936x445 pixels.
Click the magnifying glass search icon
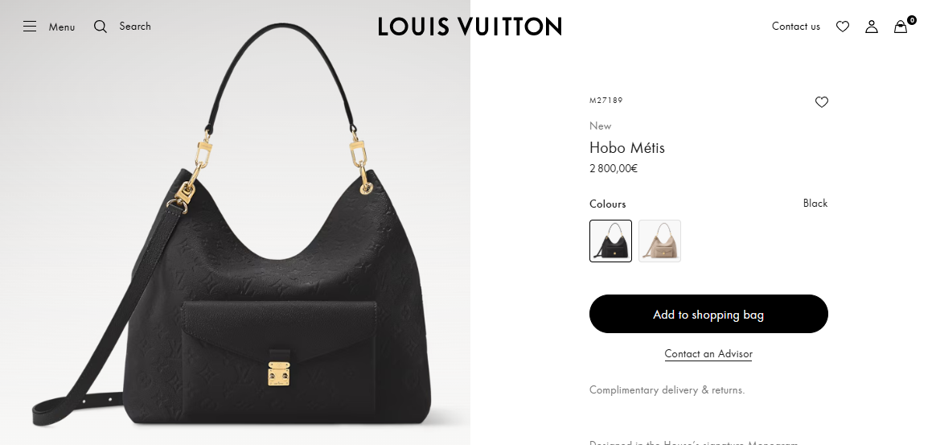click(101, 27)
